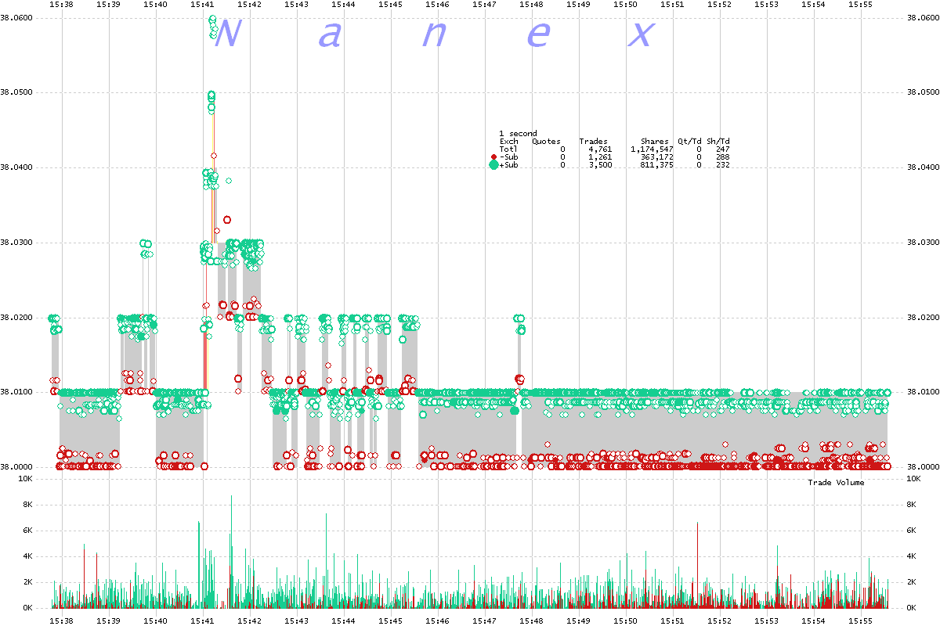Select the 'Shares' legend column header

pos(654,142)
